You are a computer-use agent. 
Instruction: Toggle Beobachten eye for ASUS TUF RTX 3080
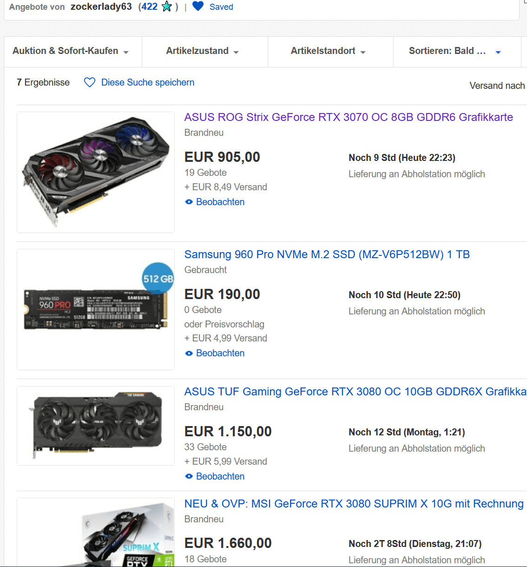(189, 476)
